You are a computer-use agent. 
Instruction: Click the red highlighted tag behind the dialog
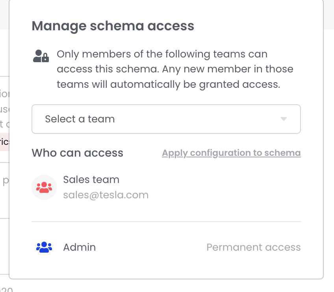click(4, 142)
